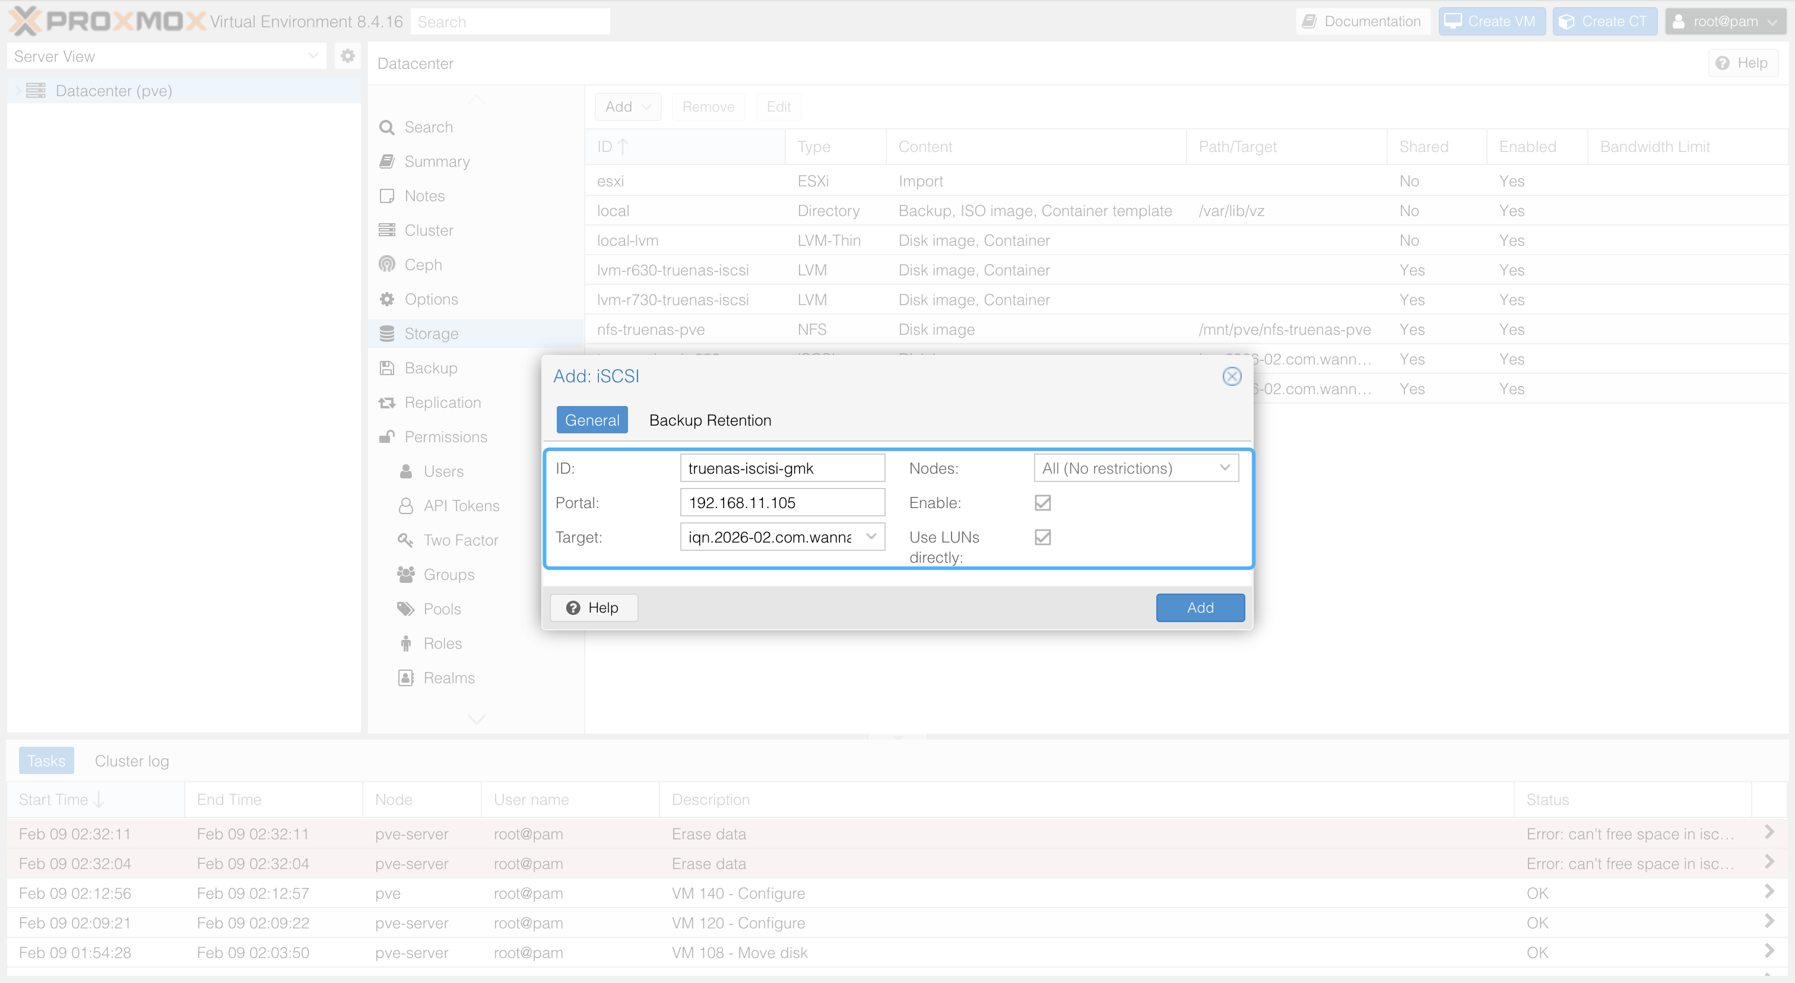Open Two Factor key icon
This screenshot has height=983, width=1795.
pos(405,540)
